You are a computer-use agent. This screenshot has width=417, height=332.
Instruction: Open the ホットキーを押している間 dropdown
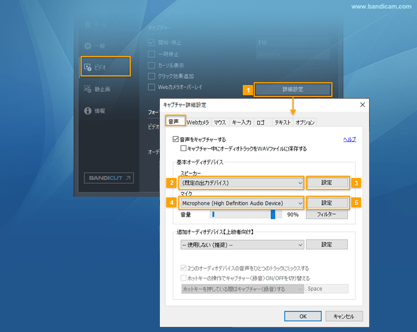(x=243, y=289)
